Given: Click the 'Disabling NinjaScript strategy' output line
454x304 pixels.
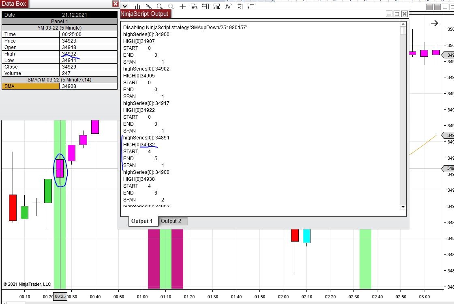Looking at the screenshot, I should click(x=185, y=28).
